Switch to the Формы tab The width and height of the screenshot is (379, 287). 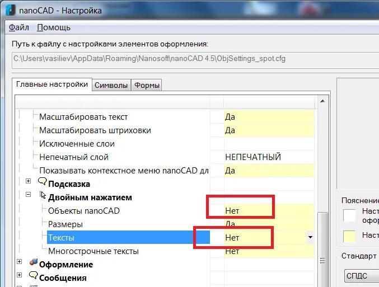147,85
